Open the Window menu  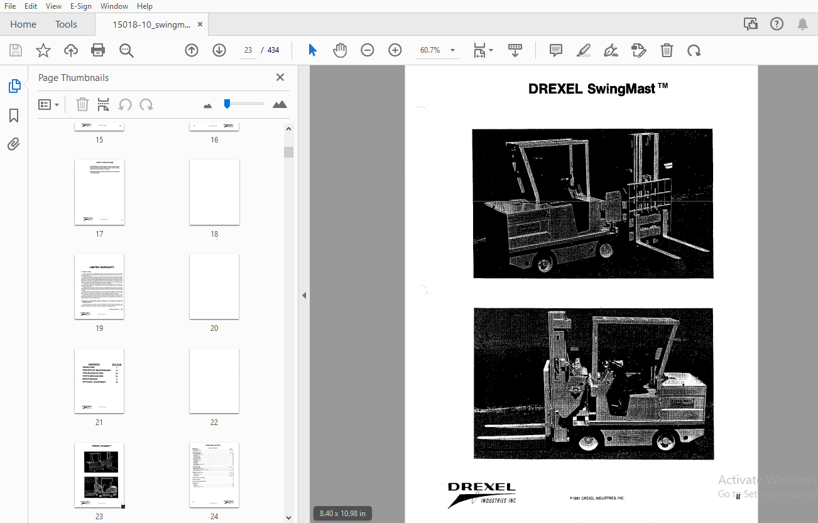pyautogui.click(x=114, y=6)
